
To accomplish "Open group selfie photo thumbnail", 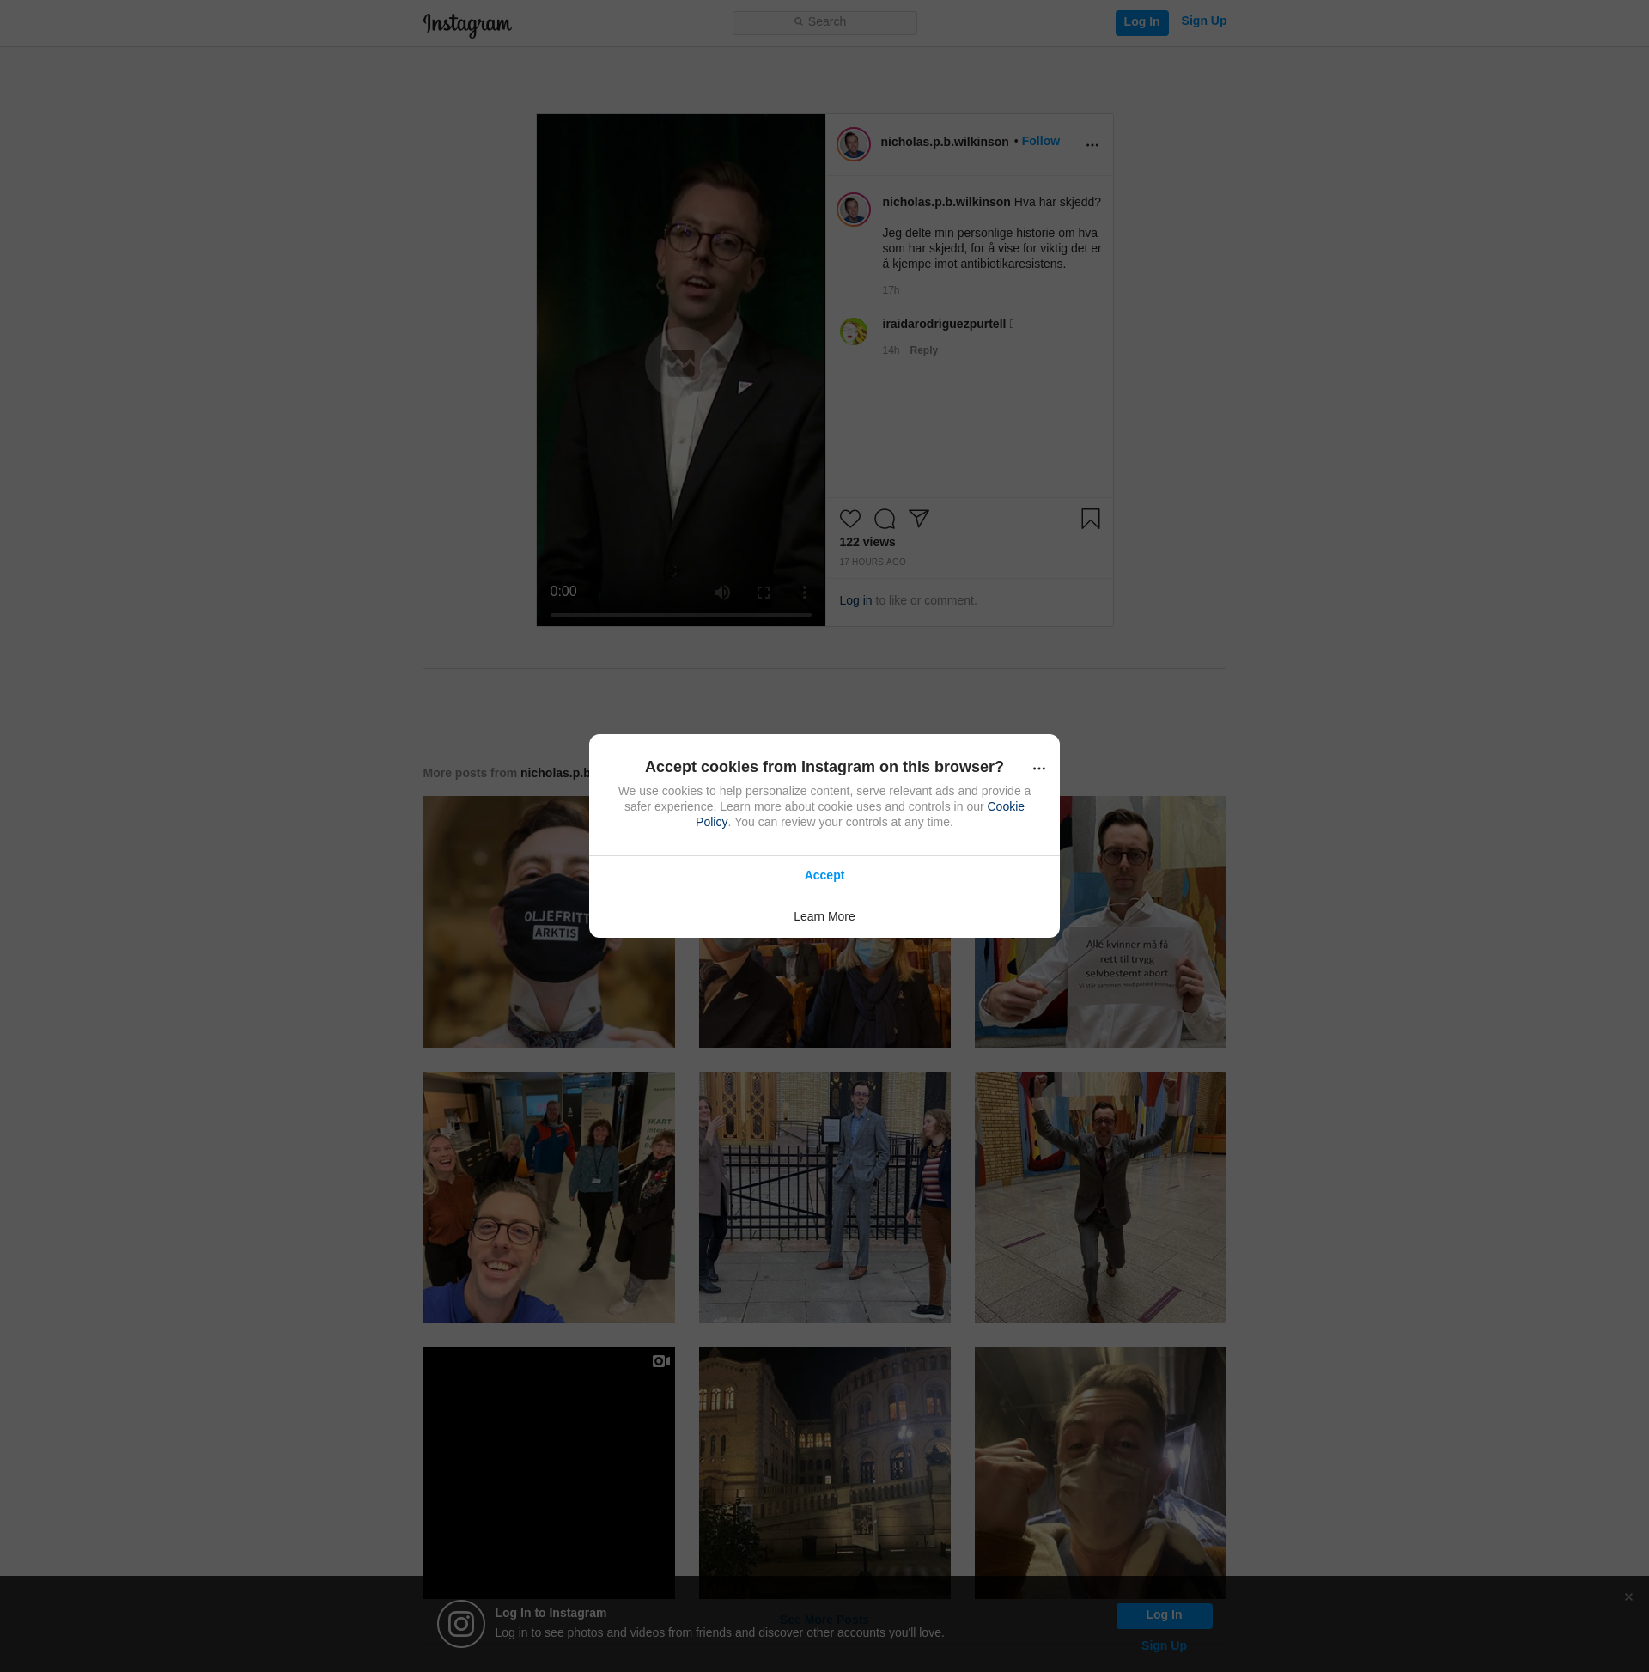I will (x=549, y=1197).
